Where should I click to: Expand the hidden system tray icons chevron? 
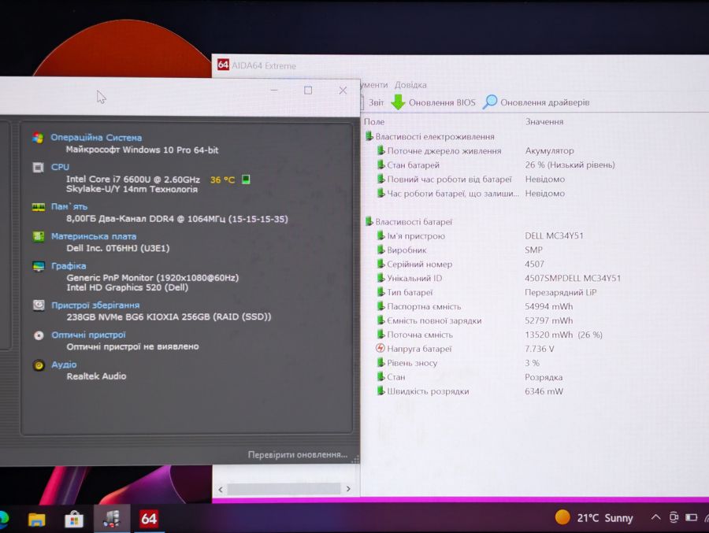click(655, 517)
